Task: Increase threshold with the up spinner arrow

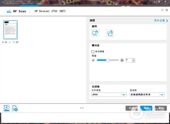Action: [x=134, y=59]
